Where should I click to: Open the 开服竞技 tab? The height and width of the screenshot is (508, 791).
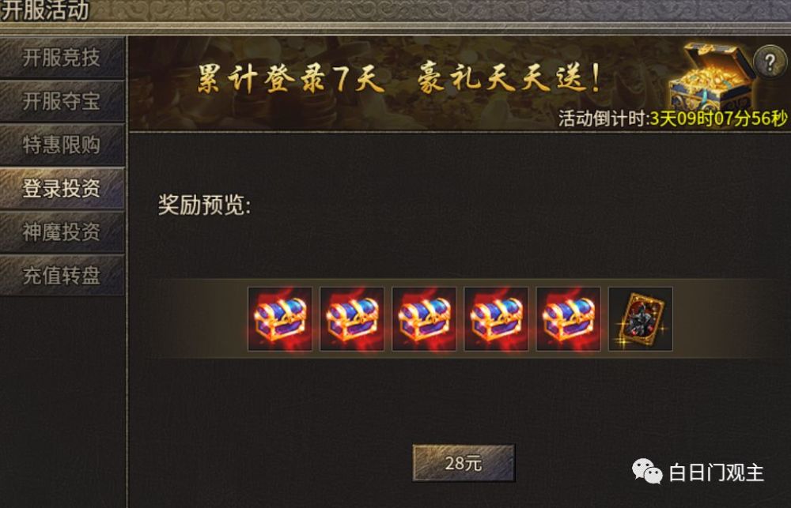pos(62,58)
